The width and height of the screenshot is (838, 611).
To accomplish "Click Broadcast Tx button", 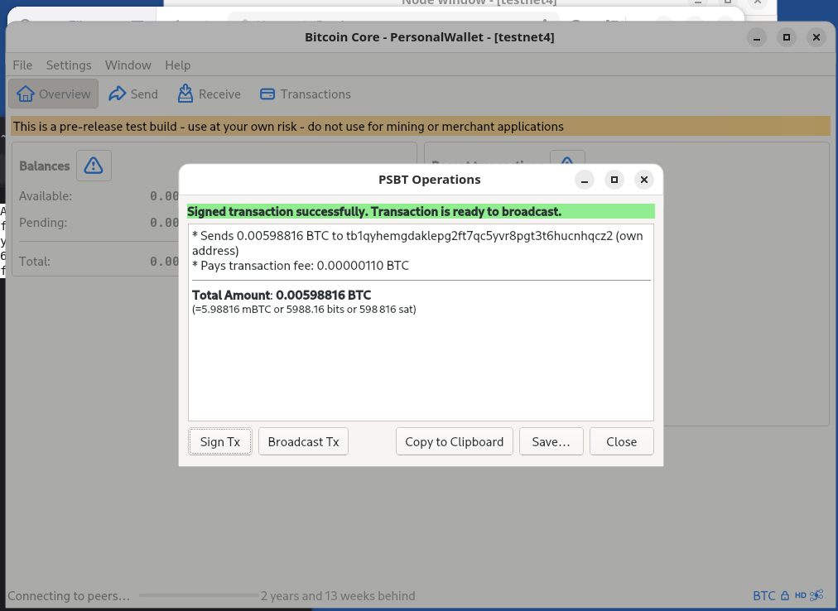I will pos(303,441).
